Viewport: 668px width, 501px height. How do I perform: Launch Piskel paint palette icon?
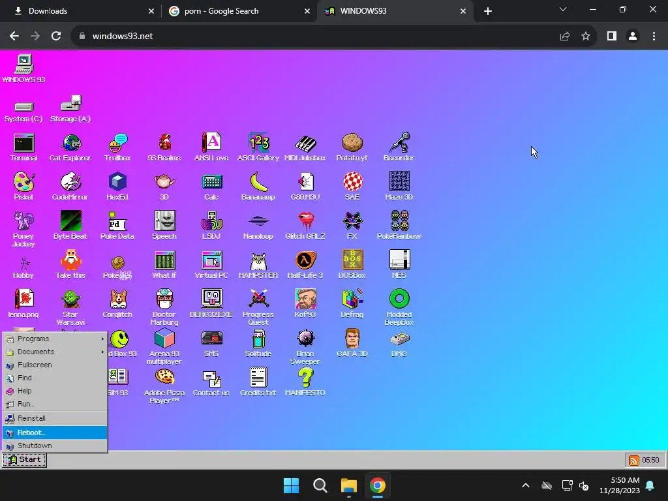(x=23, y=187)
